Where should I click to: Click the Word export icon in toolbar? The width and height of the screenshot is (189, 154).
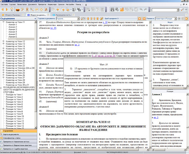coord(93,9)
